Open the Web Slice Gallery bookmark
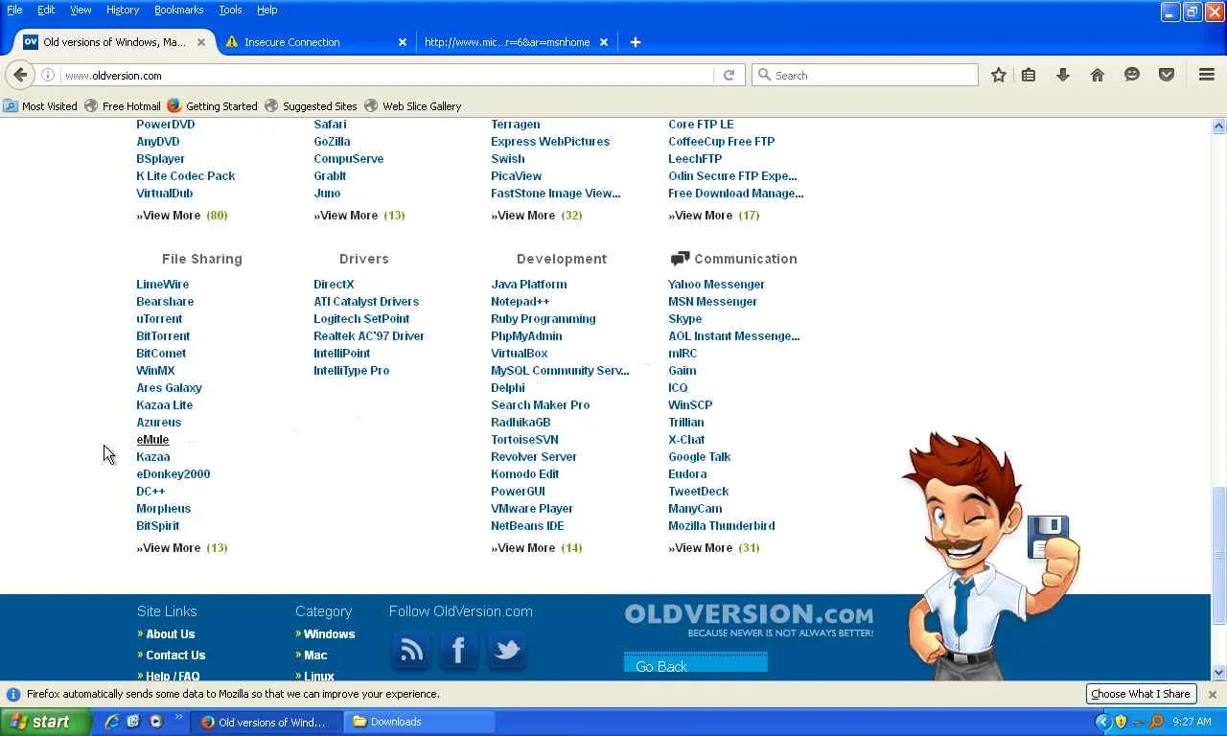 point(413,106)
